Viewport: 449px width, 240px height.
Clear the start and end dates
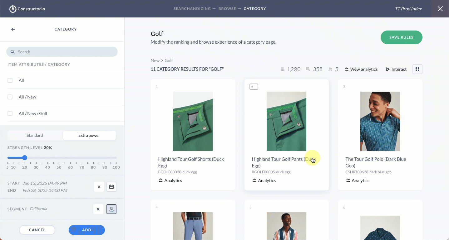click(x=99, y=187)
